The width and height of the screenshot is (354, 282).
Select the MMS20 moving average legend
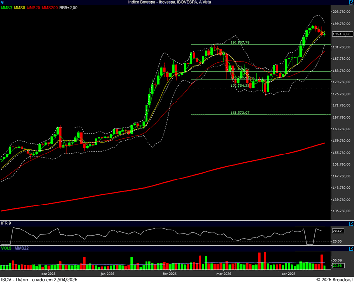coord(33,8)
